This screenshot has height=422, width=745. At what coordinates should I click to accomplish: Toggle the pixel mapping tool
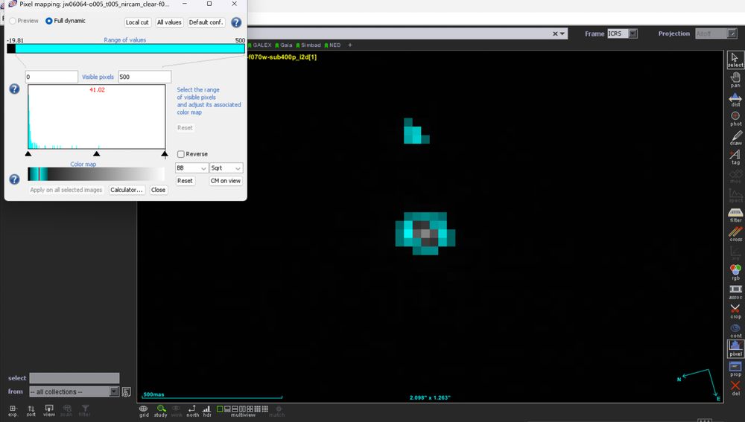pos(735,348)
